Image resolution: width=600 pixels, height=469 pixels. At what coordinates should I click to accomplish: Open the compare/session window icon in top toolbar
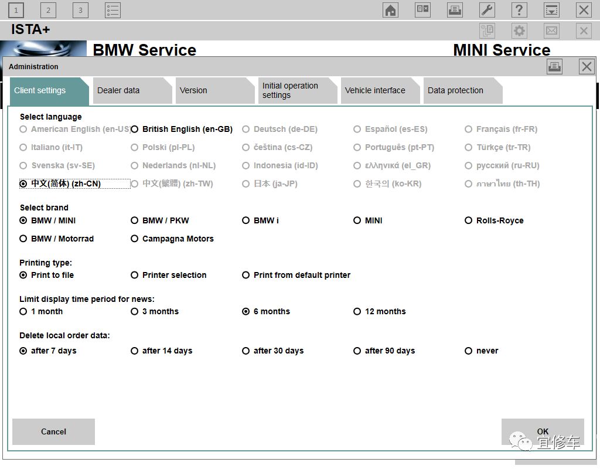(x=423, y=10)
